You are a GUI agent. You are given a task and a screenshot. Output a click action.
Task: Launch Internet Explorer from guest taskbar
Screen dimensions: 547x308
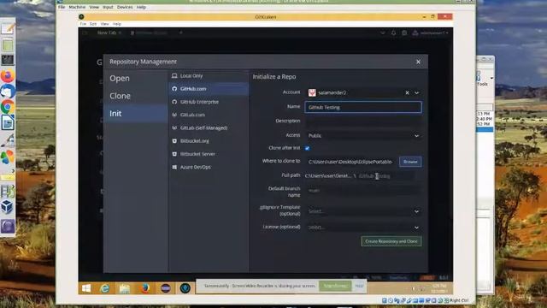[104, 288]
